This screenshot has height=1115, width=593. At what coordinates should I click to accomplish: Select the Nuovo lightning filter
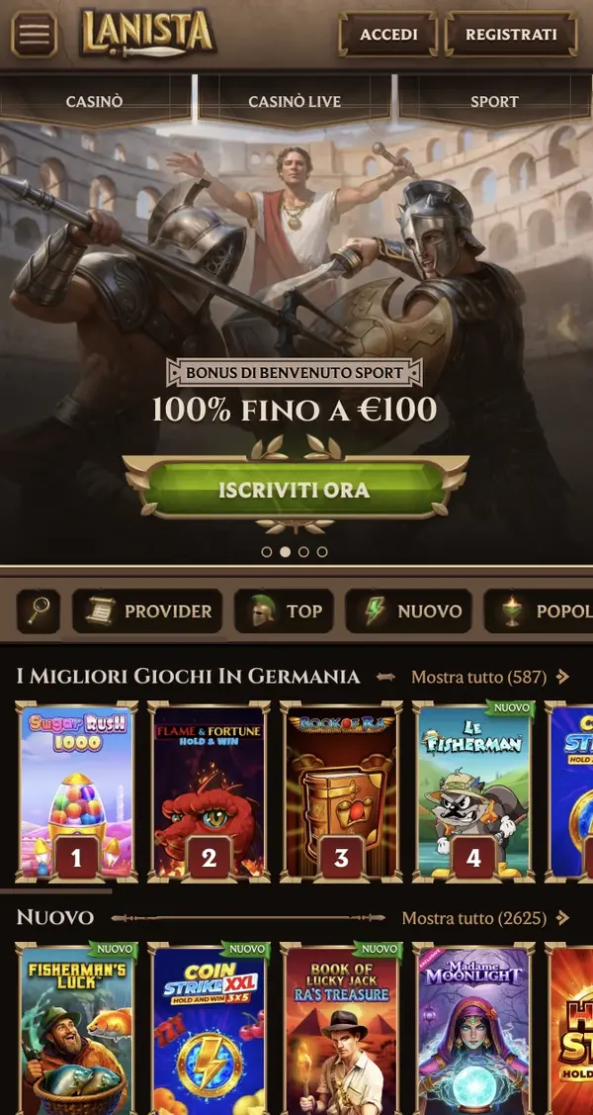[x=409, y=610]
